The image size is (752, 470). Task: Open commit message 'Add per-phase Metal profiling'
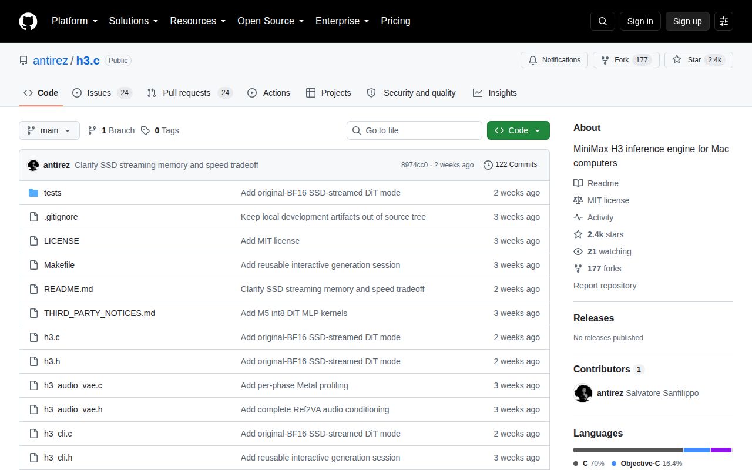pyautogui.click(x=294, y=385)
